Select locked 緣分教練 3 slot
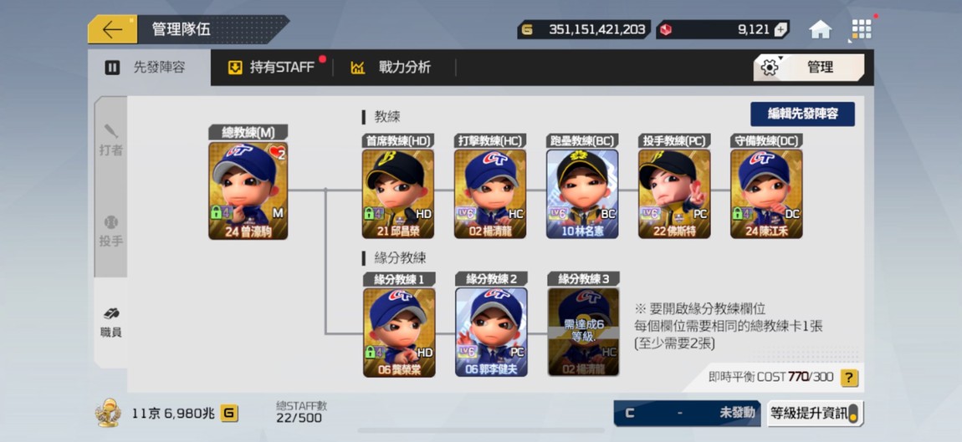The width and height of the screenshot is (962, 442). click(x=583, y=332)
